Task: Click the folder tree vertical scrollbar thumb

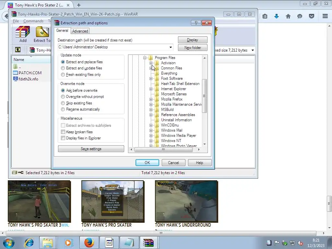Action: (x=204, y=96)
